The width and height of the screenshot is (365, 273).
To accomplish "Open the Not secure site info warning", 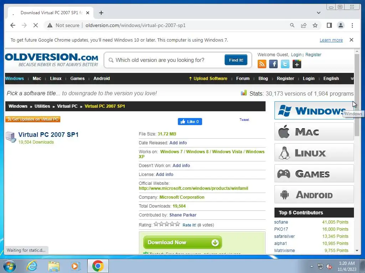I will coord(63,25).
